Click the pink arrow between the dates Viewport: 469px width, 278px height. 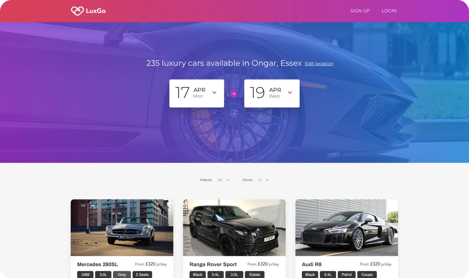pos(234,94)
